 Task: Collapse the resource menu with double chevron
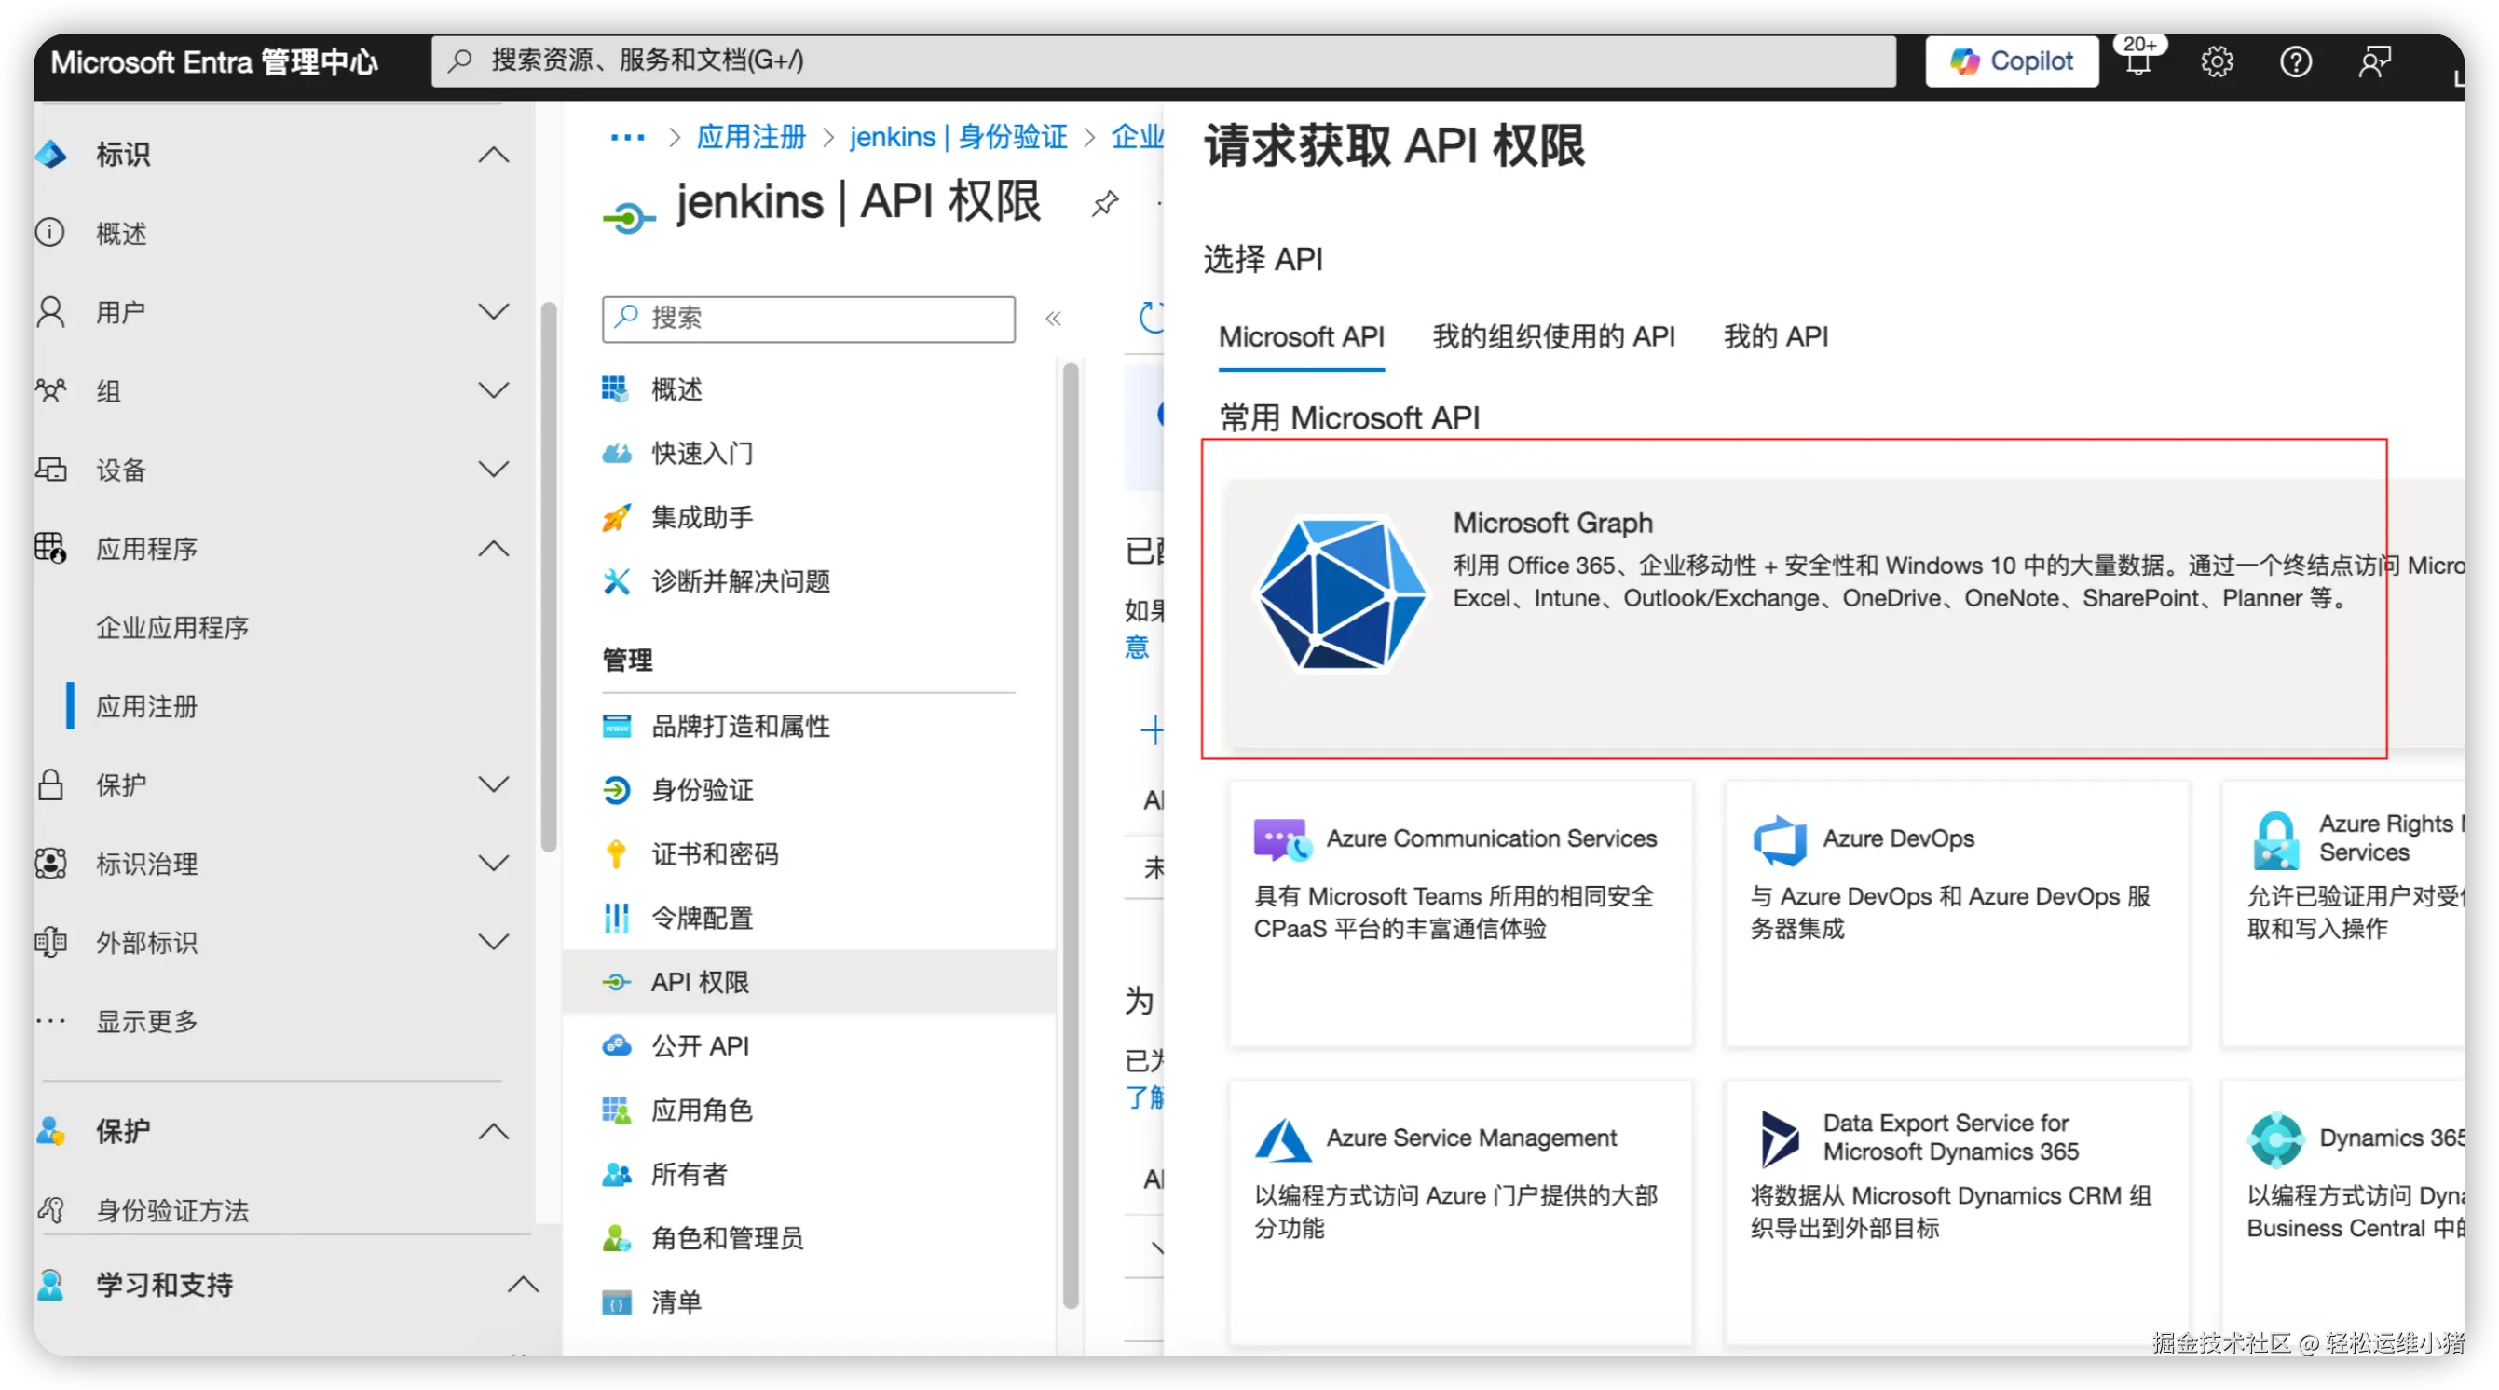[1054, 319]
